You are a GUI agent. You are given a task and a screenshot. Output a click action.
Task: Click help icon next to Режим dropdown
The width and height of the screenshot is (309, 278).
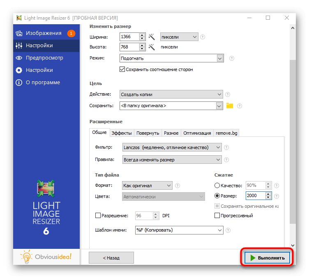pyautogui.click(x=232, y=58)
